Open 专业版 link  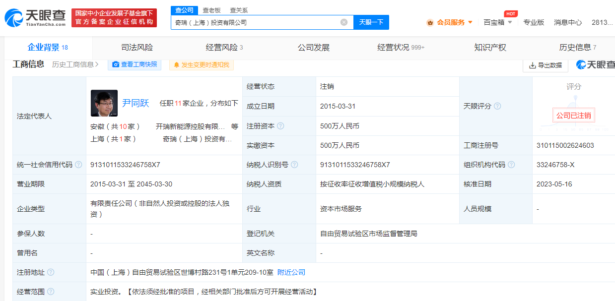pyautogui.click(x=534, y=22)
